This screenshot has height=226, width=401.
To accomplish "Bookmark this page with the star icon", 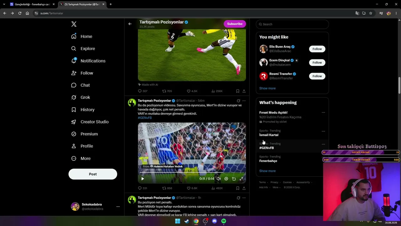I will click(x=371, y=13).
